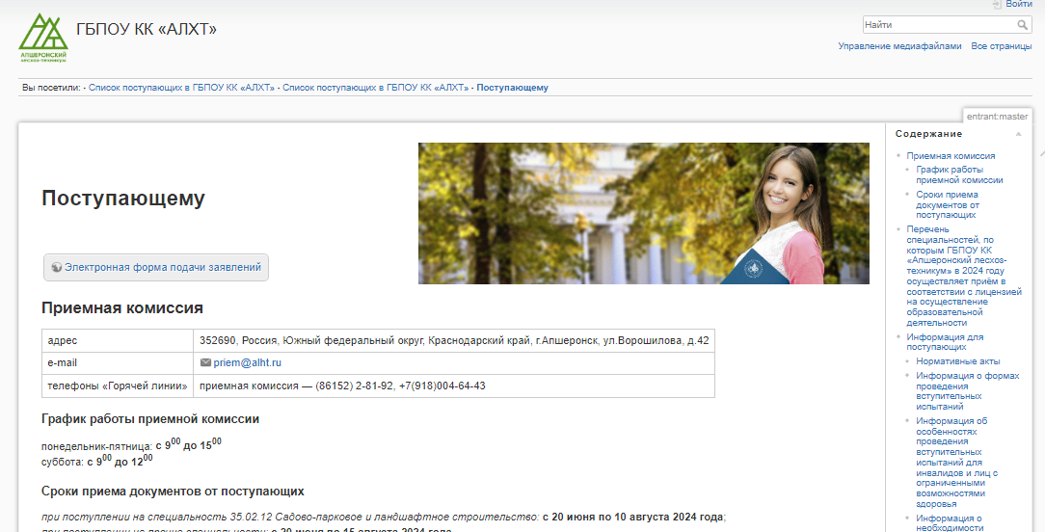Jump to Информация о необходимости in contents
The image size is (1045, 532).
pyautogui.click(x=950, y=522)
